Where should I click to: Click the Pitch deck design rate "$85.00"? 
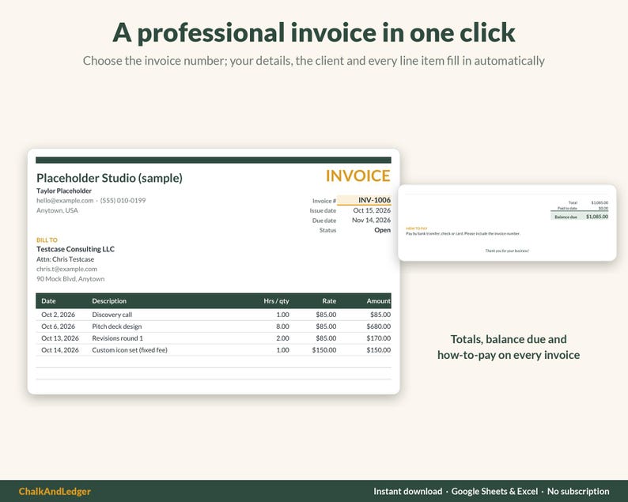(326, 326)
